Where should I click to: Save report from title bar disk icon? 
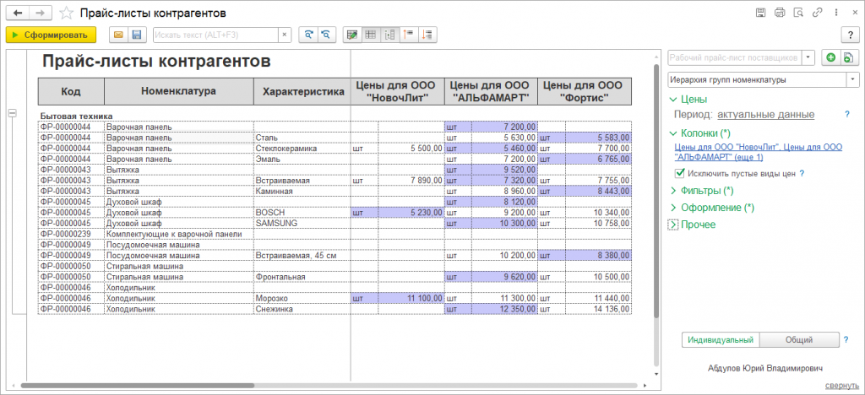click(760, 13)
